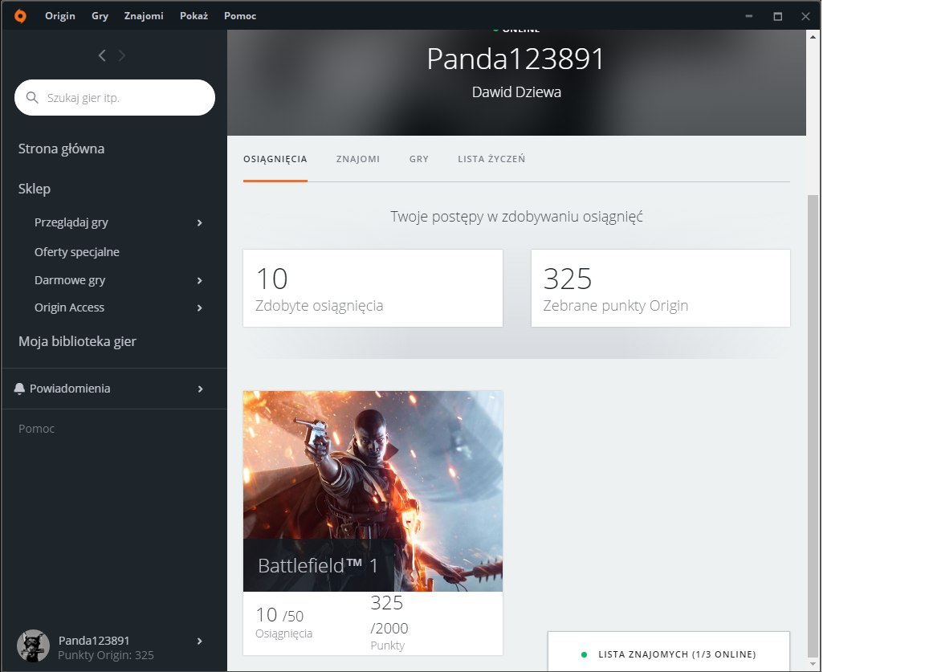Switch to the Znajomi tab
Viewport: 925px width, 672px height.
pyautogui.click(x=357, y=159)
